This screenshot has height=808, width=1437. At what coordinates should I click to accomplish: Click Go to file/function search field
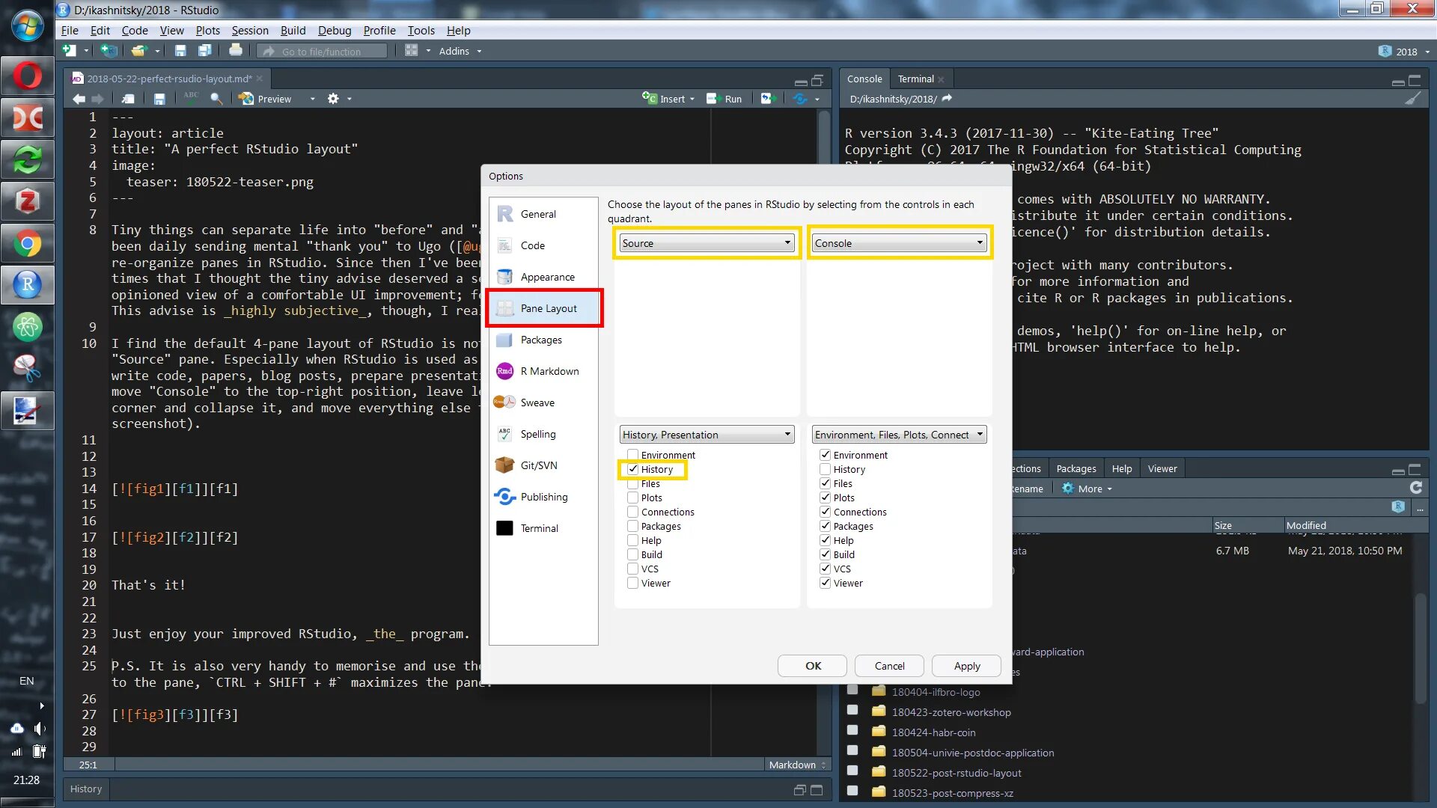(x=322, y=51)
